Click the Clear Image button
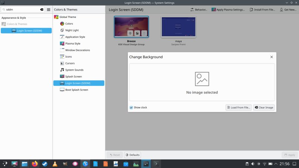 [x=264, y=108]
